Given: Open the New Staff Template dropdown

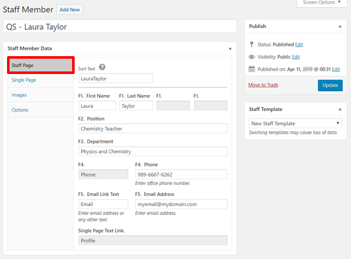Looking at the screenshot, I should point(295,123).
